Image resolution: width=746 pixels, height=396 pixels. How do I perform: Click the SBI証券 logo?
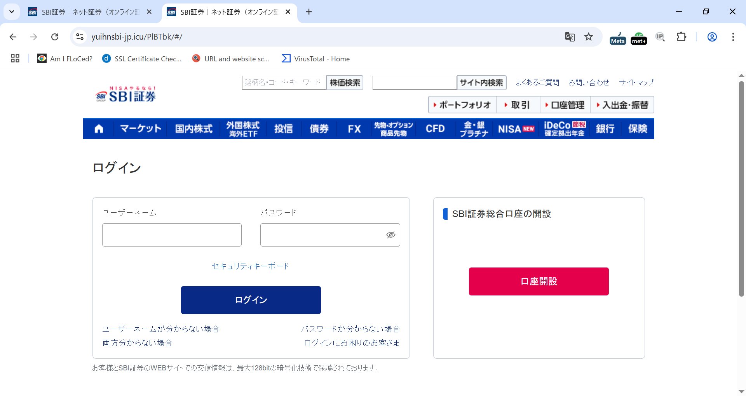click(x=125, y=94)
